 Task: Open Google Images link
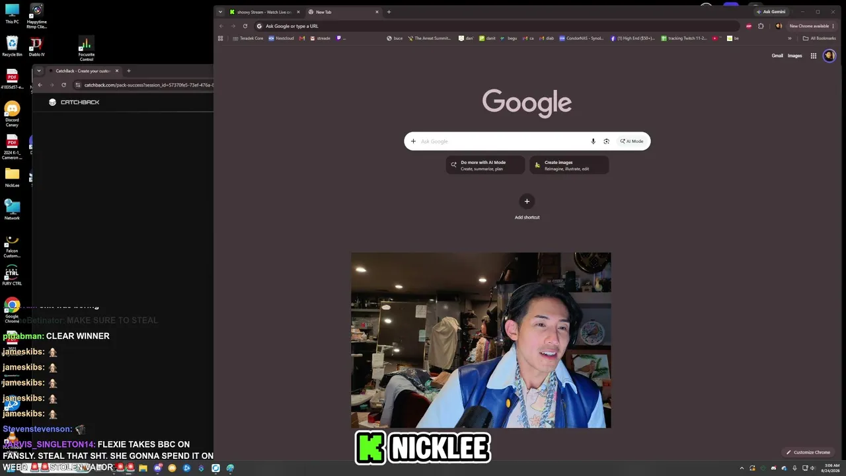point(794,56)
